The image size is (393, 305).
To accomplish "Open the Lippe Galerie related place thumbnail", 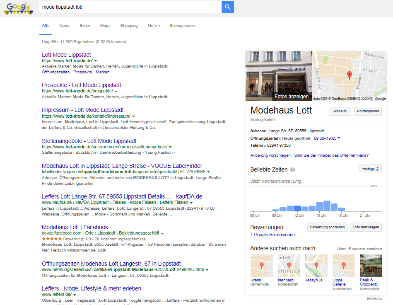I will click(344, 266).
